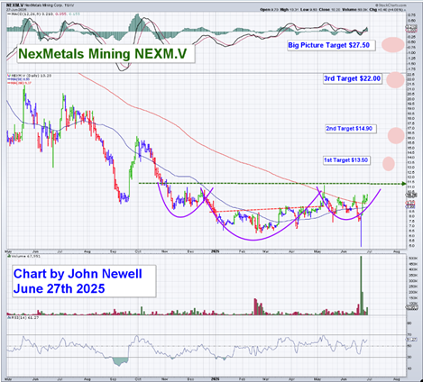Screen dimensions: 423x382
Task: Select the Big Picture Target $27.50 label
Action: [x=331, y=45]
